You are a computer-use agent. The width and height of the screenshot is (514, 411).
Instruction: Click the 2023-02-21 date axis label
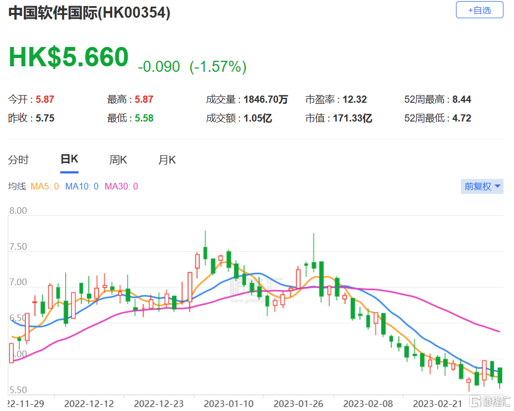tap(437, 404)
